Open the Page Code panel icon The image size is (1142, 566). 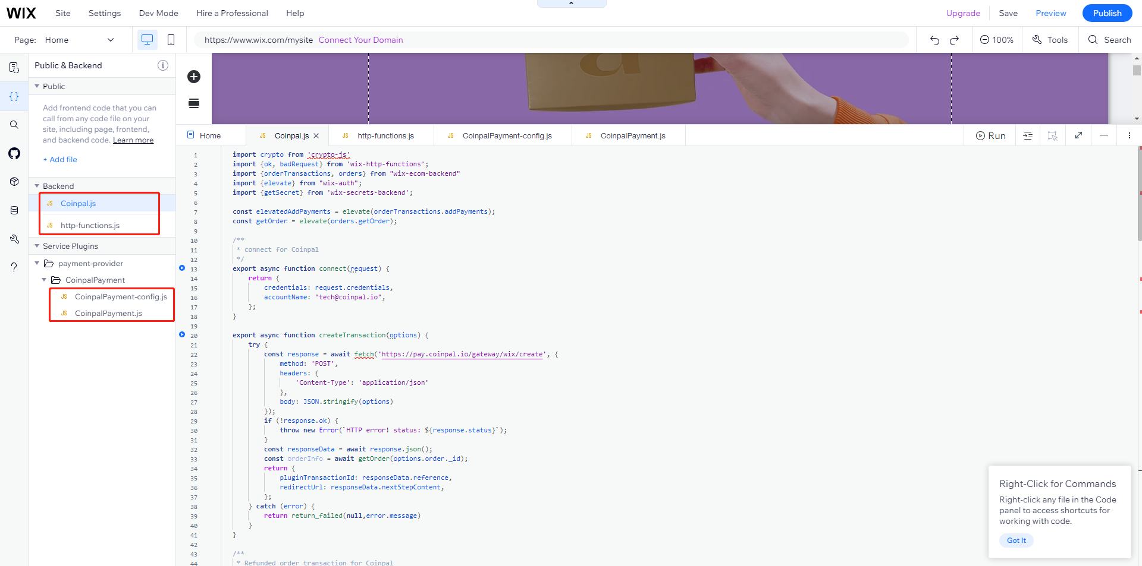(14, 68)
